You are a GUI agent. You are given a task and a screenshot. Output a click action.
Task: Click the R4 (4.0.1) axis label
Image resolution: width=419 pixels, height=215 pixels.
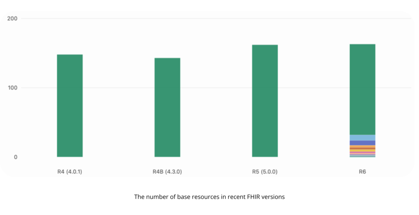pyautogui.click(x=70, y=172)
